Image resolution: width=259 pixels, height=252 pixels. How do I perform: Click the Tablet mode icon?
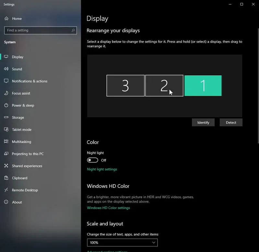pos(6,129)
